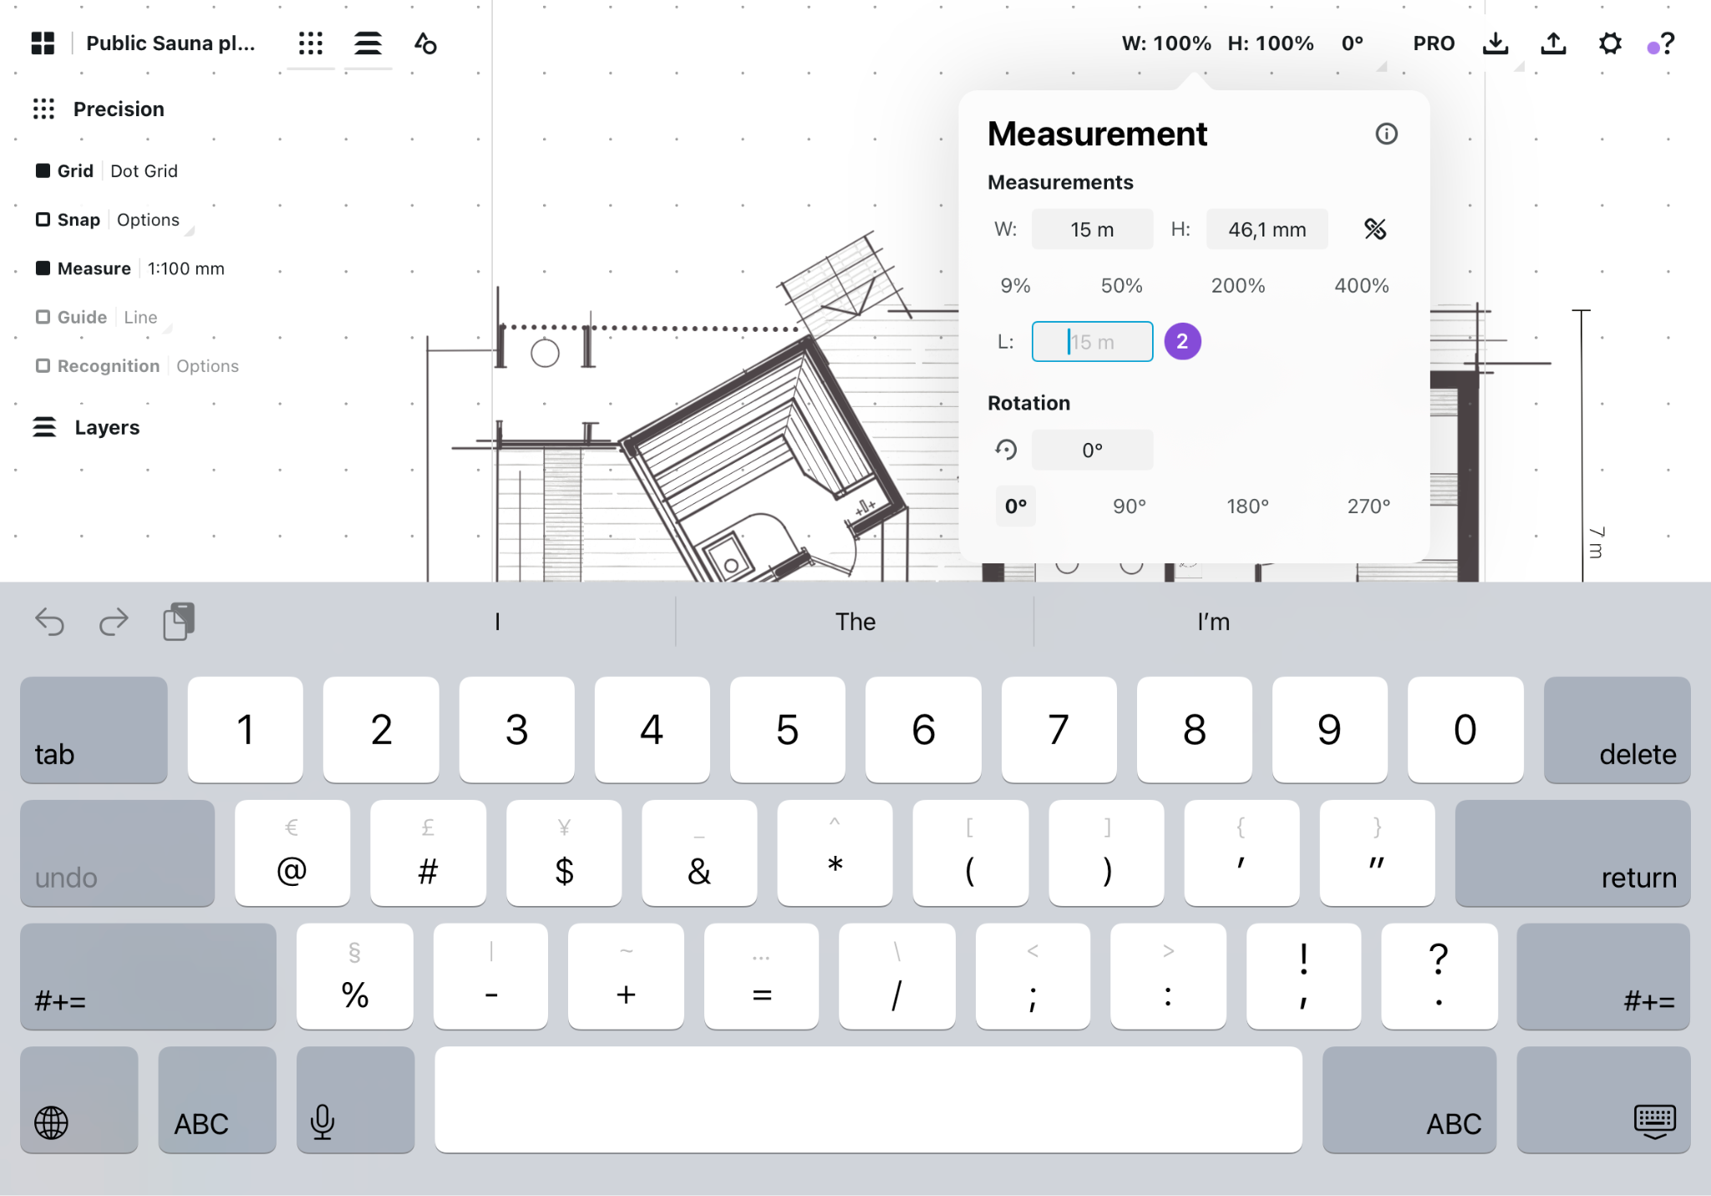Image resolution: width=1711 pixels, height=1196 pixels.
Task: Toggle the Grid checkbox
Action: pos(43,170)
